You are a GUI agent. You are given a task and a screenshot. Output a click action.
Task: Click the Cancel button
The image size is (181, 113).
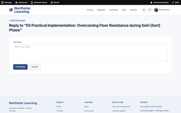click(x=35, y=67)
